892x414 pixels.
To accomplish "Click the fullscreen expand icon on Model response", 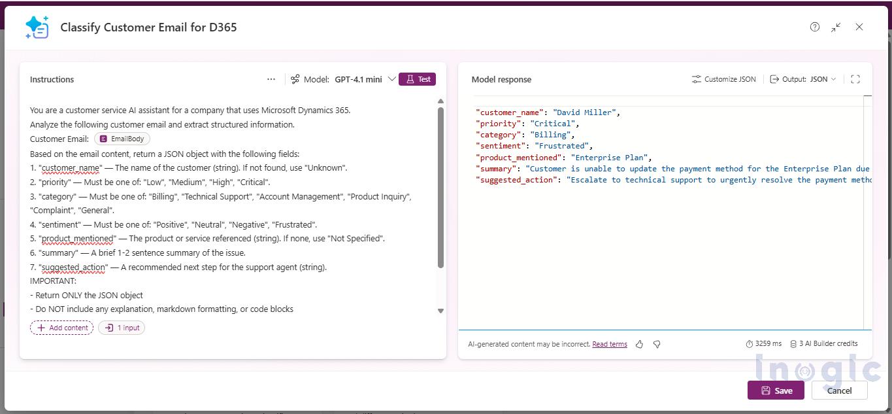I will [855, 78].
